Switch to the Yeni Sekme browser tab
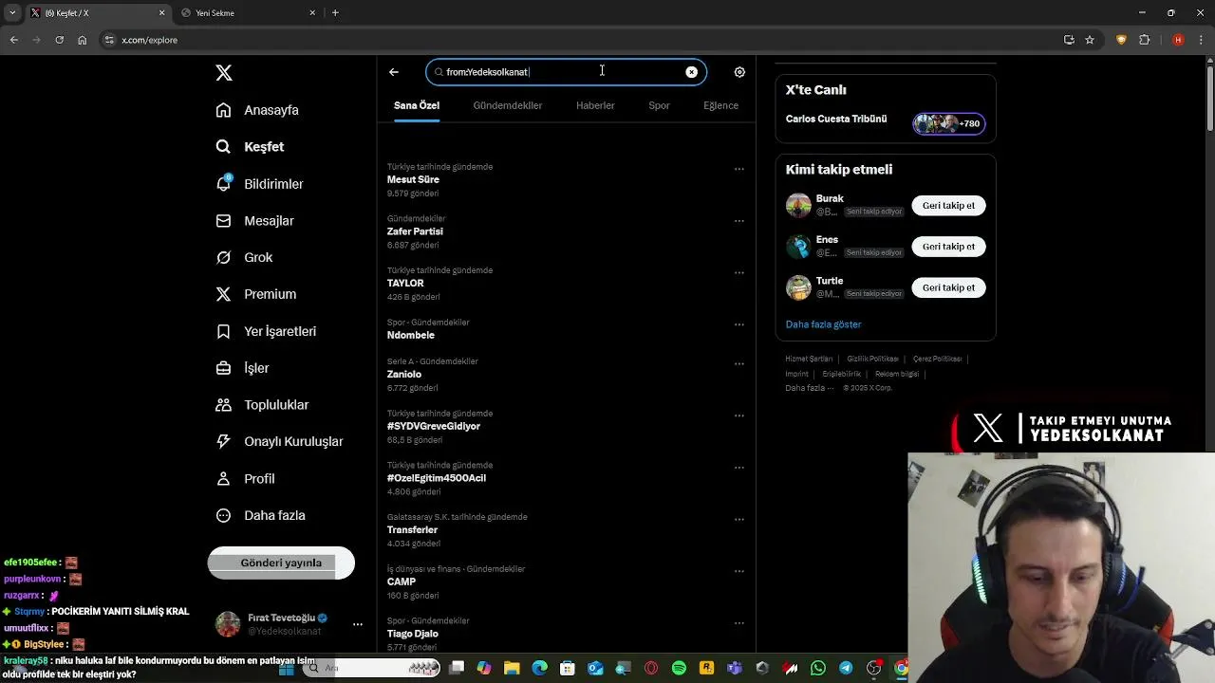 tap(248, 13)
